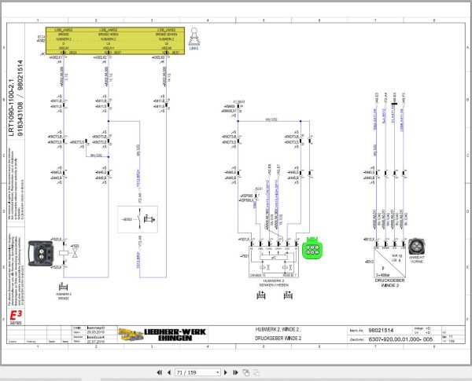Click the DRUCKGEBER WINDE 2 label under sensor

click(x=390, y=283)
